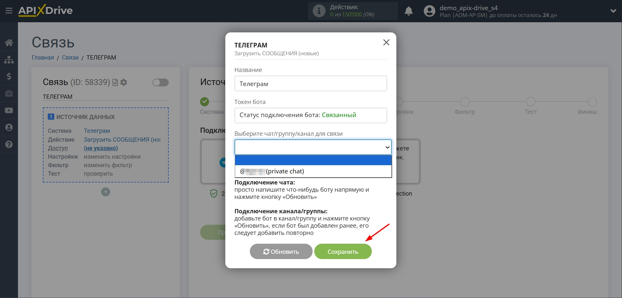Open the user profile icon in the sidebar
This screenshot has width=622, height=298.
pos(9,128)
